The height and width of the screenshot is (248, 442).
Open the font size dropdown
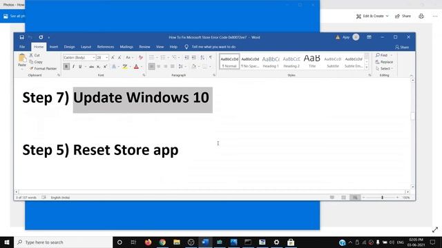(x=107, y=57)
